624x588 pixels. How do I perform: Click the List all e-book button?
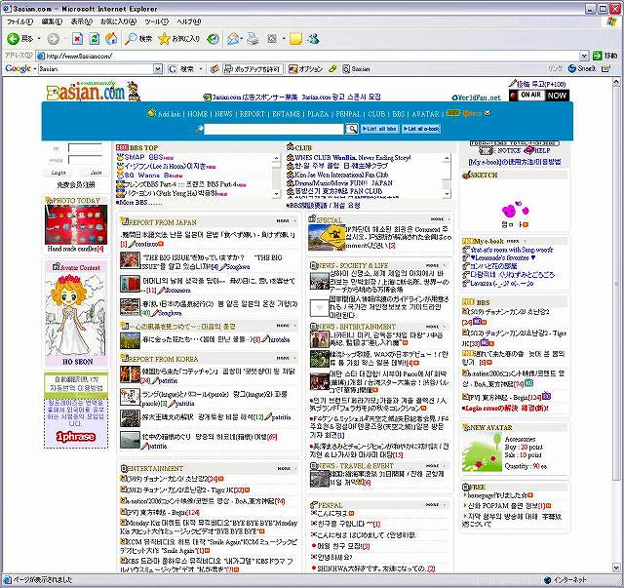pyautogui.click(x=421, y=129)
